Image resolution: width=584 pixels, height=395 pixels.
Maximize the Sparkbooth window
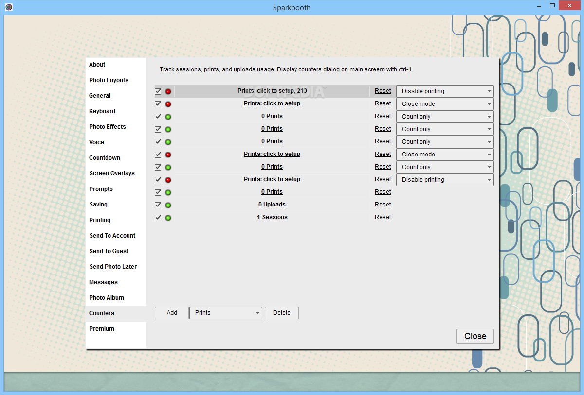(x=552, y=6)
